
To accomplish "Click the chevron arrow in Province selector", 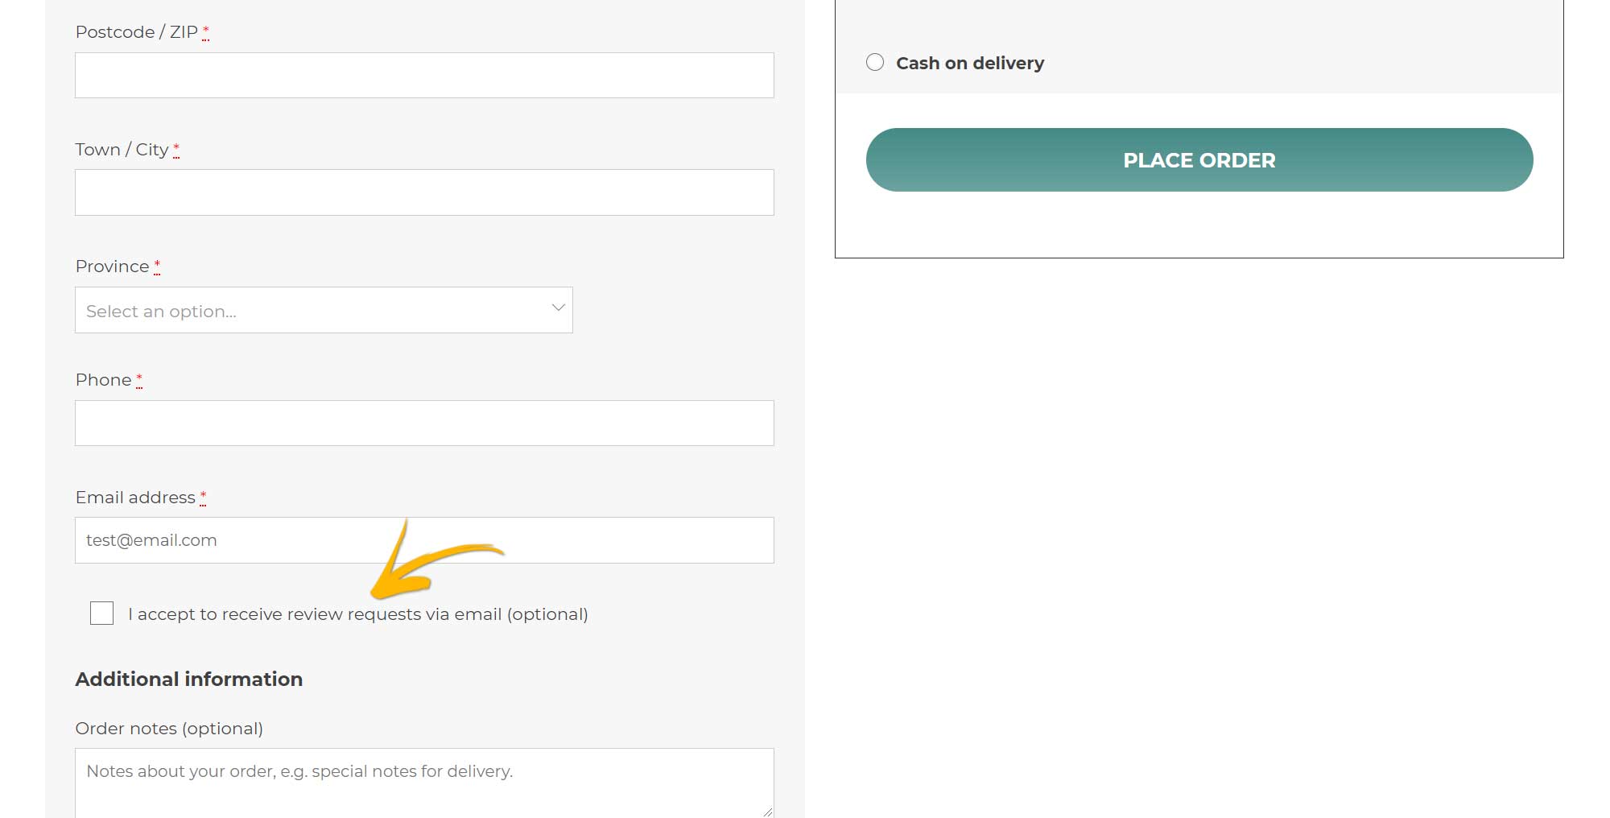I will click(558, 308).
